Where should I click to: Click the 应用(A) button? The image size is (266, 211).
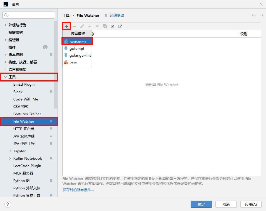251,204
